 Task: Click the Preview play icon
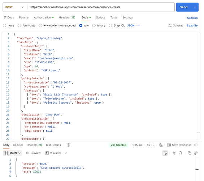[27, 153]
